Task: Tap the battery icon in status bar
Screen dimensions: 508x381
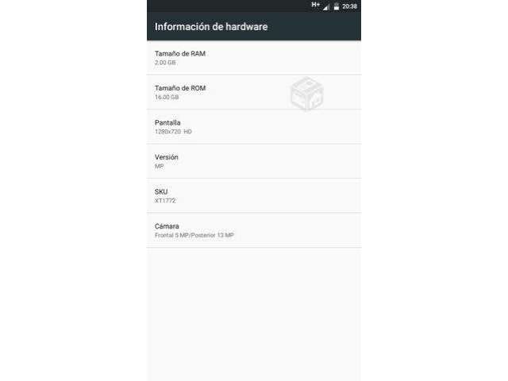Action: (337, 6)
